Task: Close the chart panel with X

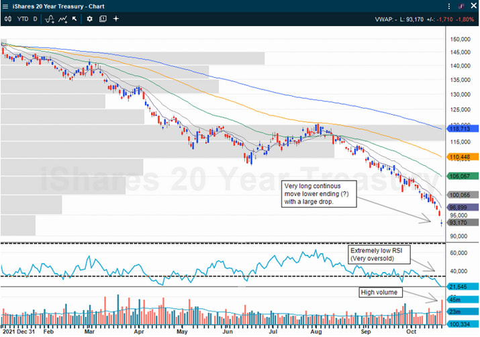Action: click(x=473, y=6)
